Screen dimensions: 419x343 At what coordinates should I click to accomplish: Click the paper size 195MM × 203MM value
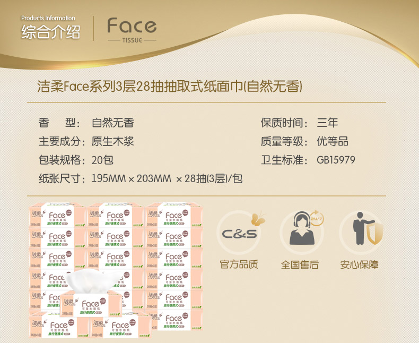(x=167, y=178)
